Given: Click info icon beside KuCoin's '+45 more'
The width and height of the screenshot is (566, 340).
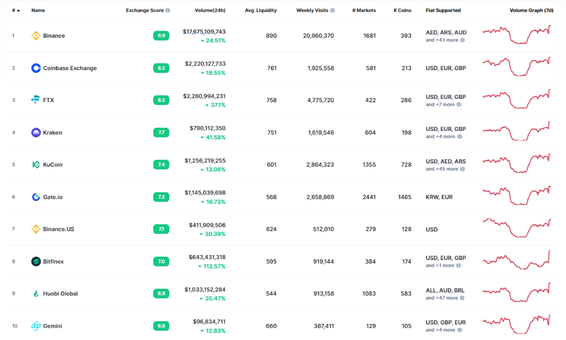Looking at the screenshot, I should [x=462, y=169].
